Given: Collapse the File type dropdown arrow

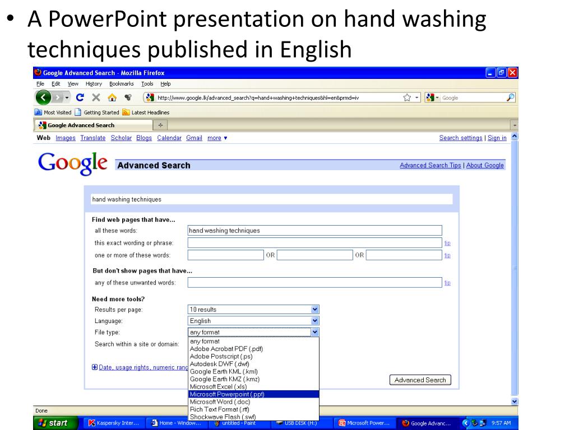Looking at the screenshot, I should click(314, 332).
